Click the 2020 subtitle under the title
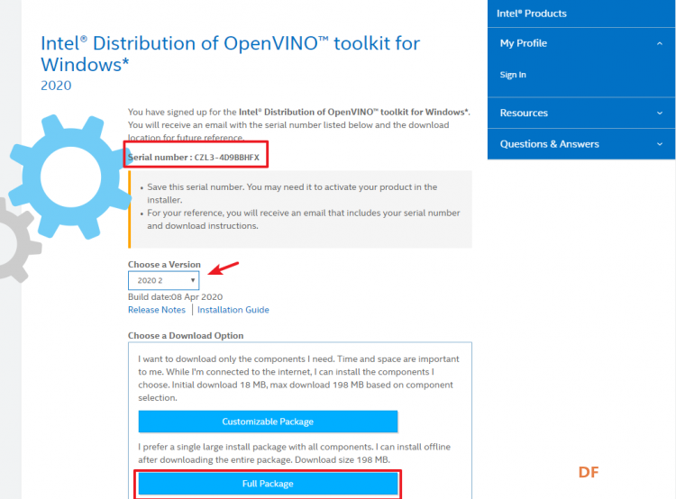 coord(56,86)
